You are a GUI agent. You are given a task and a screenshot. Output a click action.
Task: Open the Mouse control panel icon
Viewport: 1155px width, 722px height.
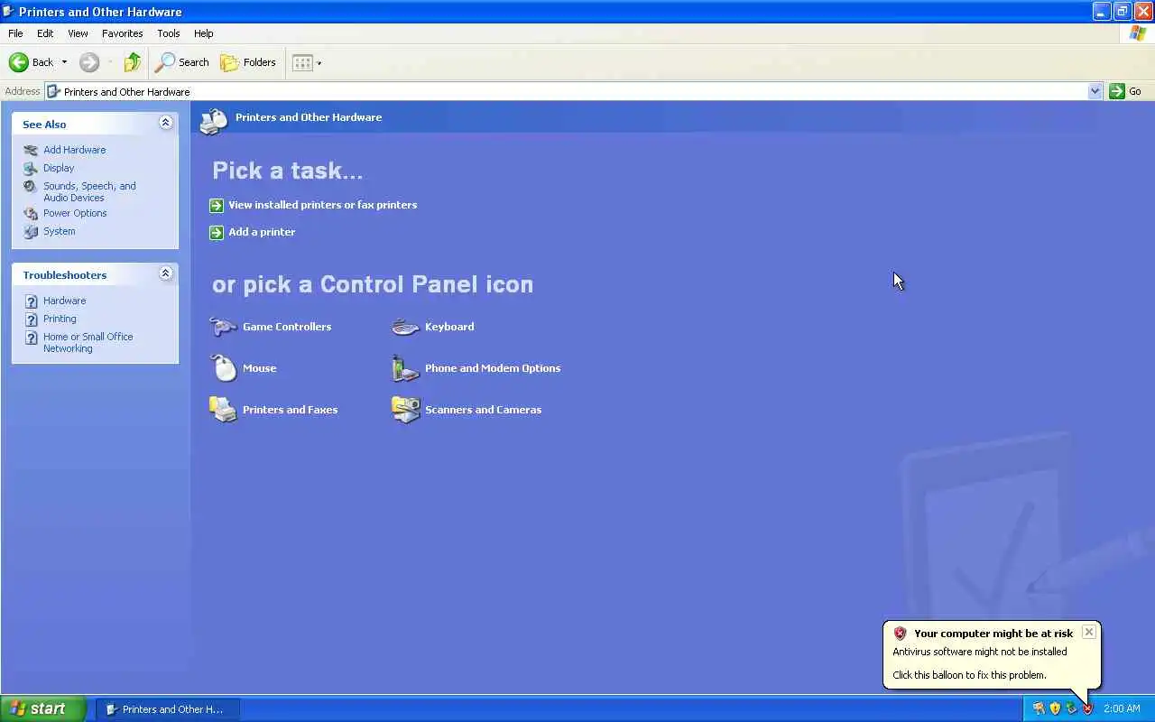pyautogui.click(x=223, y=368)
